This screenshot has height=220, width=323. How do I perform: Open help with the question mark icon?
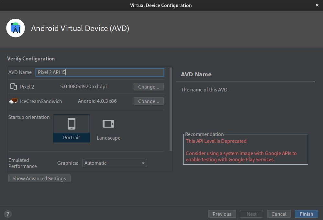(8, 214)
